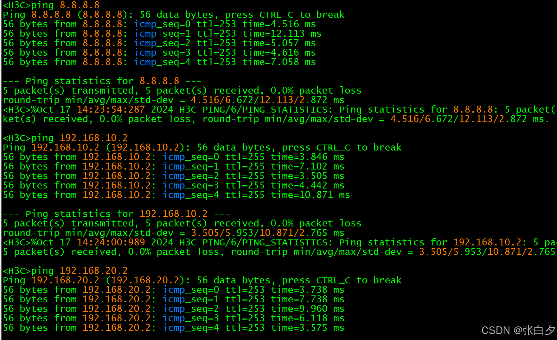Click the '--- Ping statistics for 8.8.8.8 ---' header
Viewport: 557px width, 340px height.
pos(102,81)
